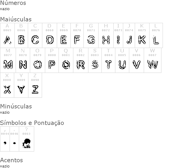
Task: Click the letter Y glyph 0089
Action: 21,85
